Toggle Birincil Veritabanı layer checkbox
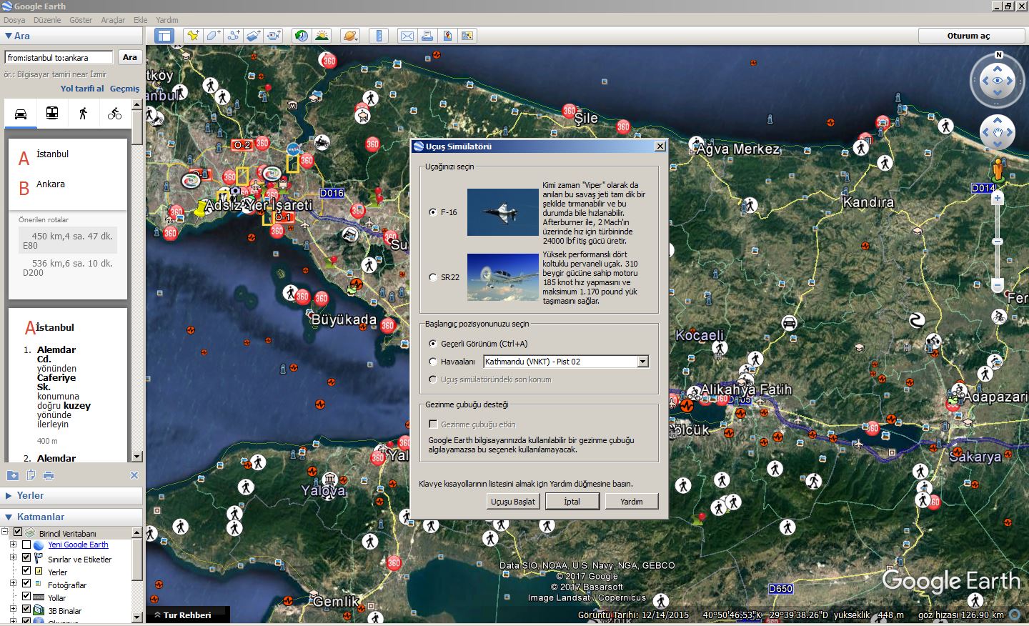The height and width of the screenshot is (626, 1029). click(18, 532)
